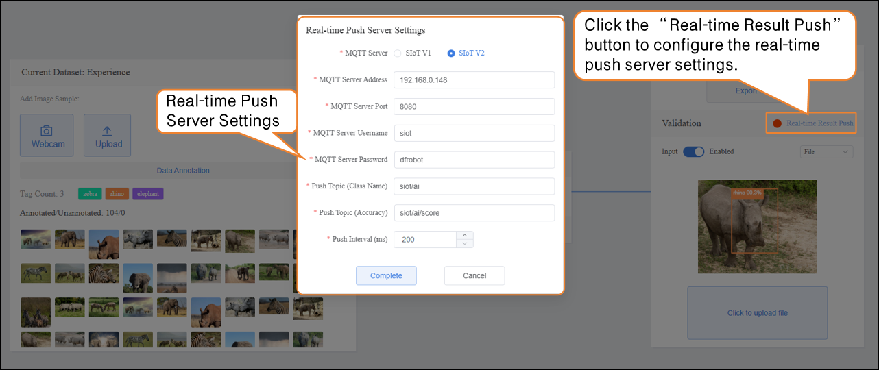Click the Upload arrow icon
879x370 pixels.
[x=108, y=130]
